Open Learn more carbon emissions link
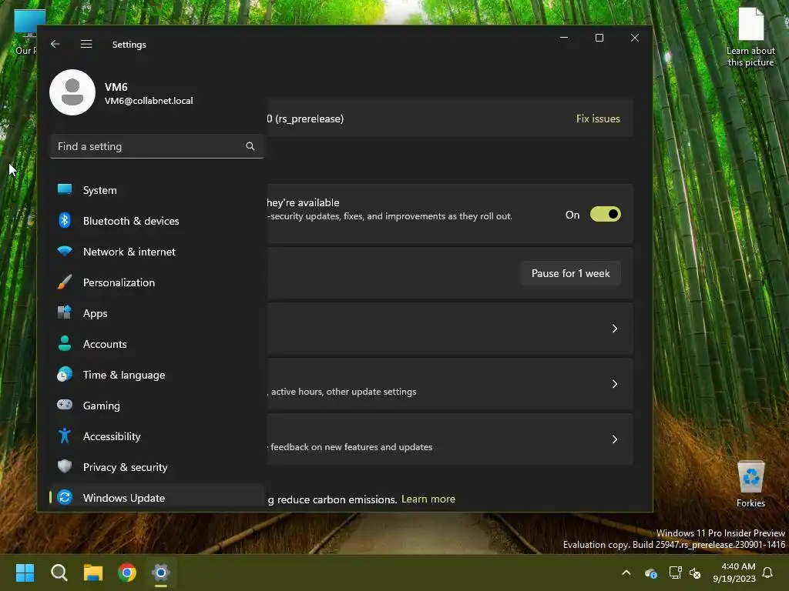Viewport: 789px width, 591px height. click(x=428, y=499)
